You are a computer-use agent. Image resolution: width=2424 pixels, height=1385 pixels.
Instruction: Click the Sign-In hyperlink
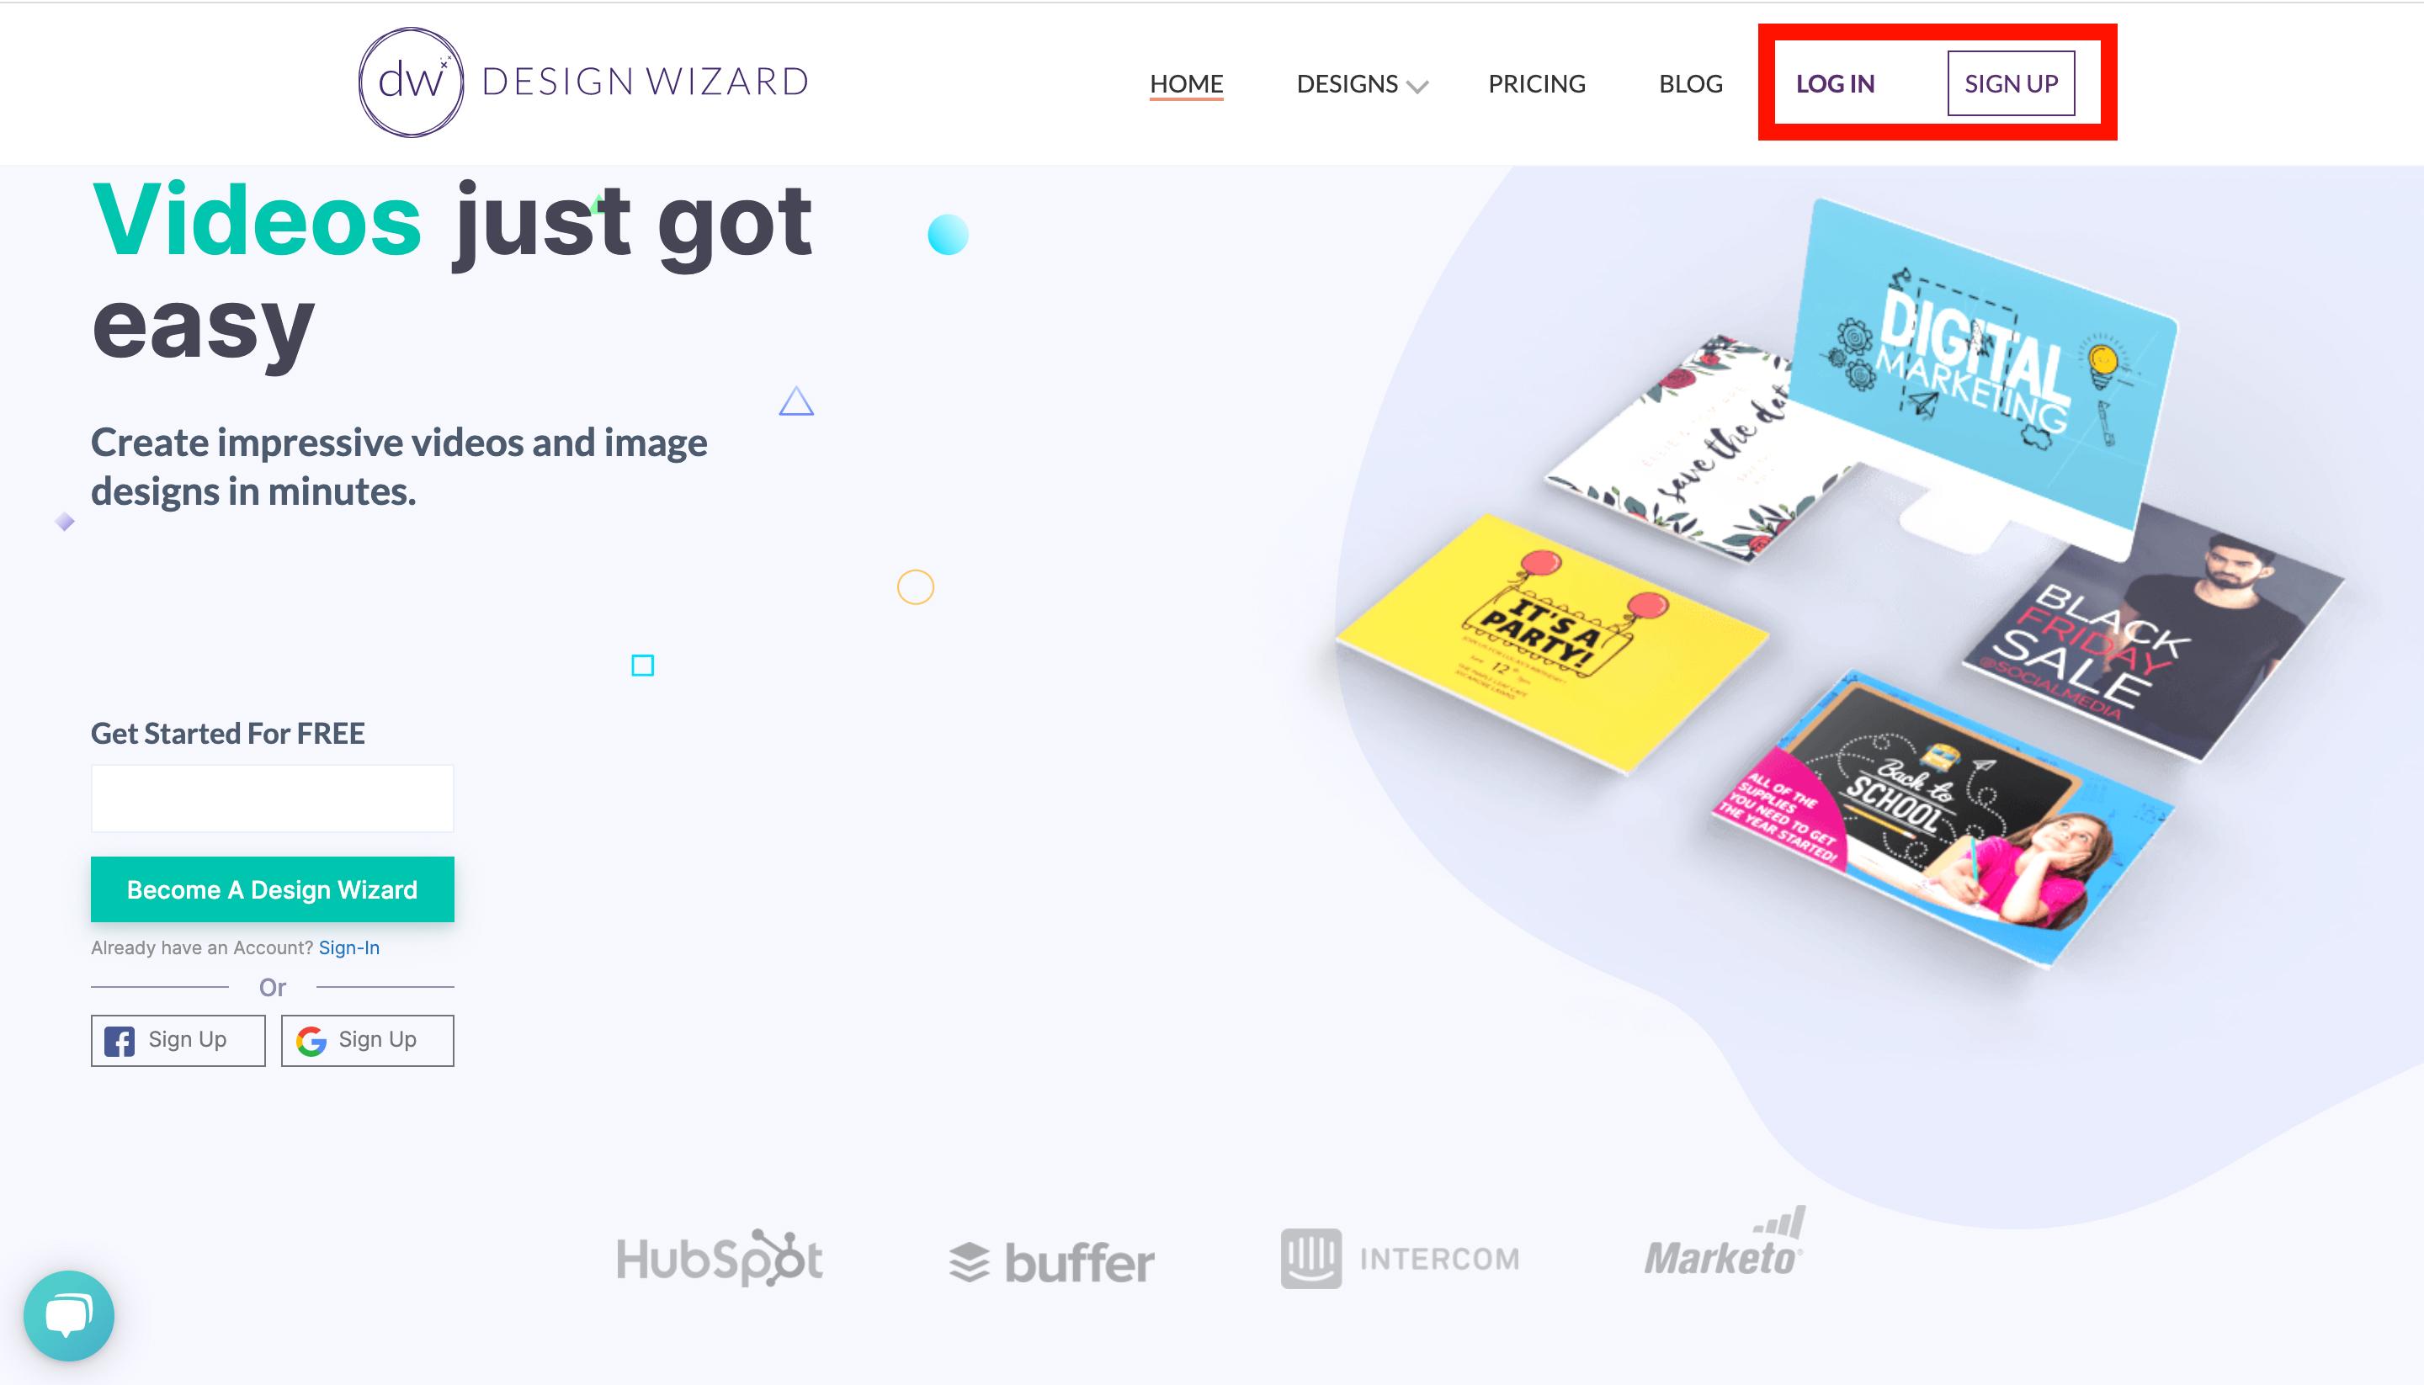coord(349,947)
